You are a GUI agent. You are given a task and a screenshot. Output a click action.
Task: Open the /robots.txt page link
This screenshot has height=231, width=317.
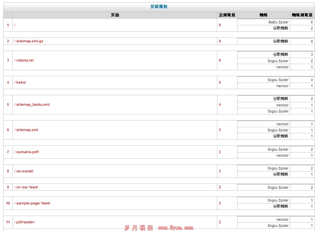(24, 60)
